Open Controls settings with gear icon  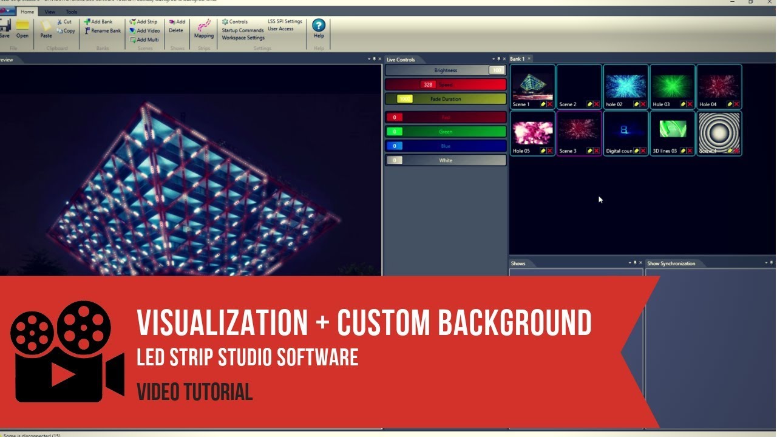[235, 22]
